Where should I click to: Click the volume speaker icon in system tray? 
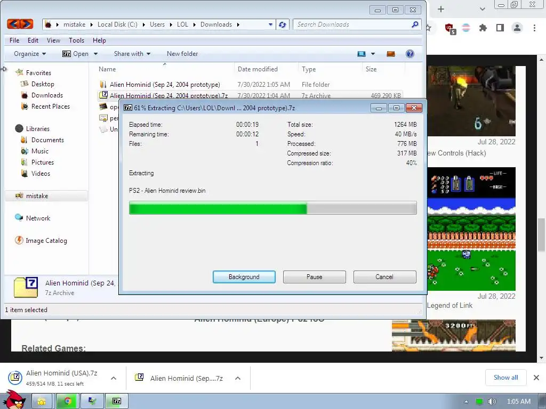coord(492,402)
